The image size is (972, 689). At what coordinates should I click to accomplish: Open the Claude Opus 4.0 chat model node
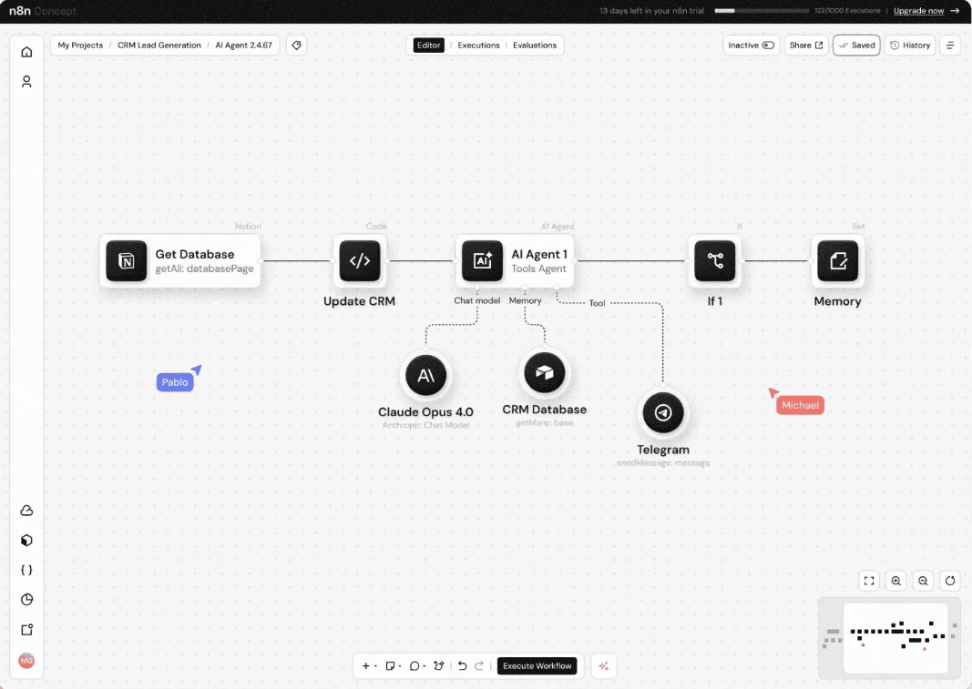[x=425, y=375]
